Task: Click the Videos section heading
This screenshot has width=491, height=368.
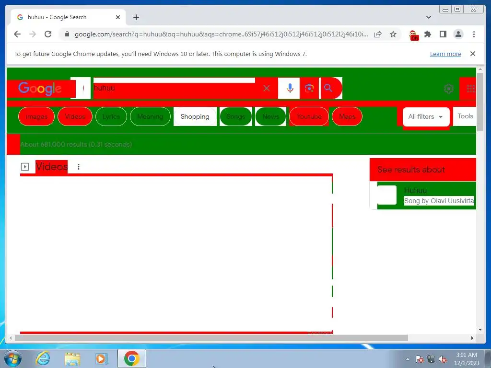Action: [x=52, y=166]
